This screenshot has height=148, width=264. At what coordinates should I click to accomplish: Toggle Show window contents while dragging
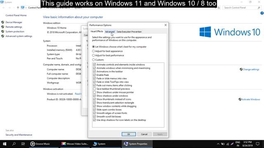tap(94, 106)
